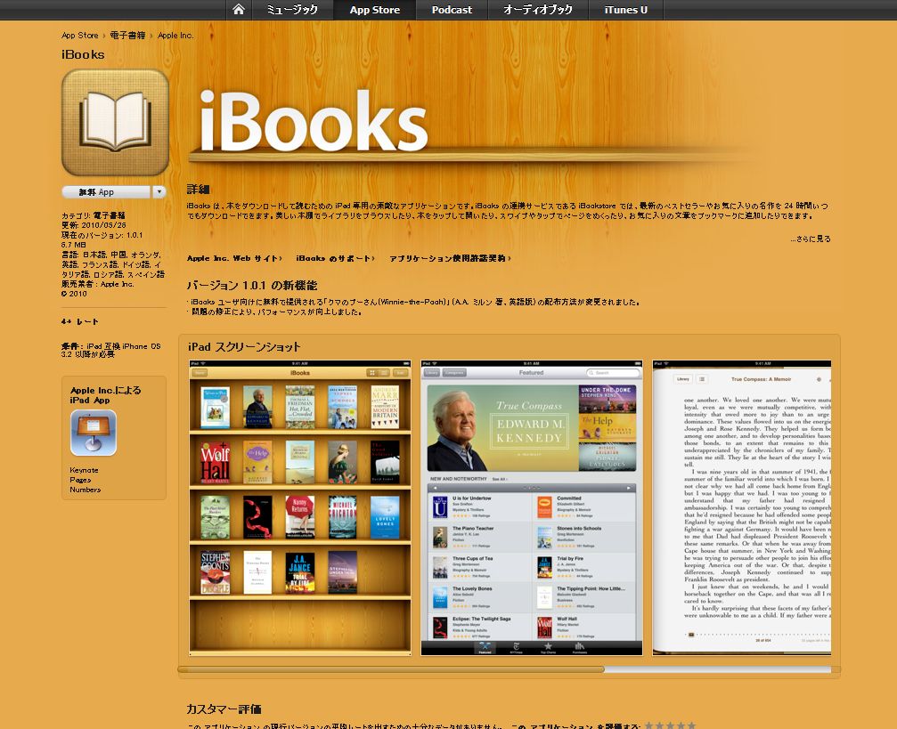Open the 電子書籍 breadcrumb category

pos(127,36)
